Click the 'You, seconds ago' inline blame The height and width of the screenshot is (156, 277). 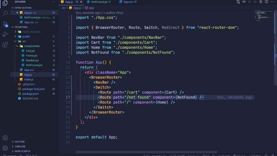(235, 97)
